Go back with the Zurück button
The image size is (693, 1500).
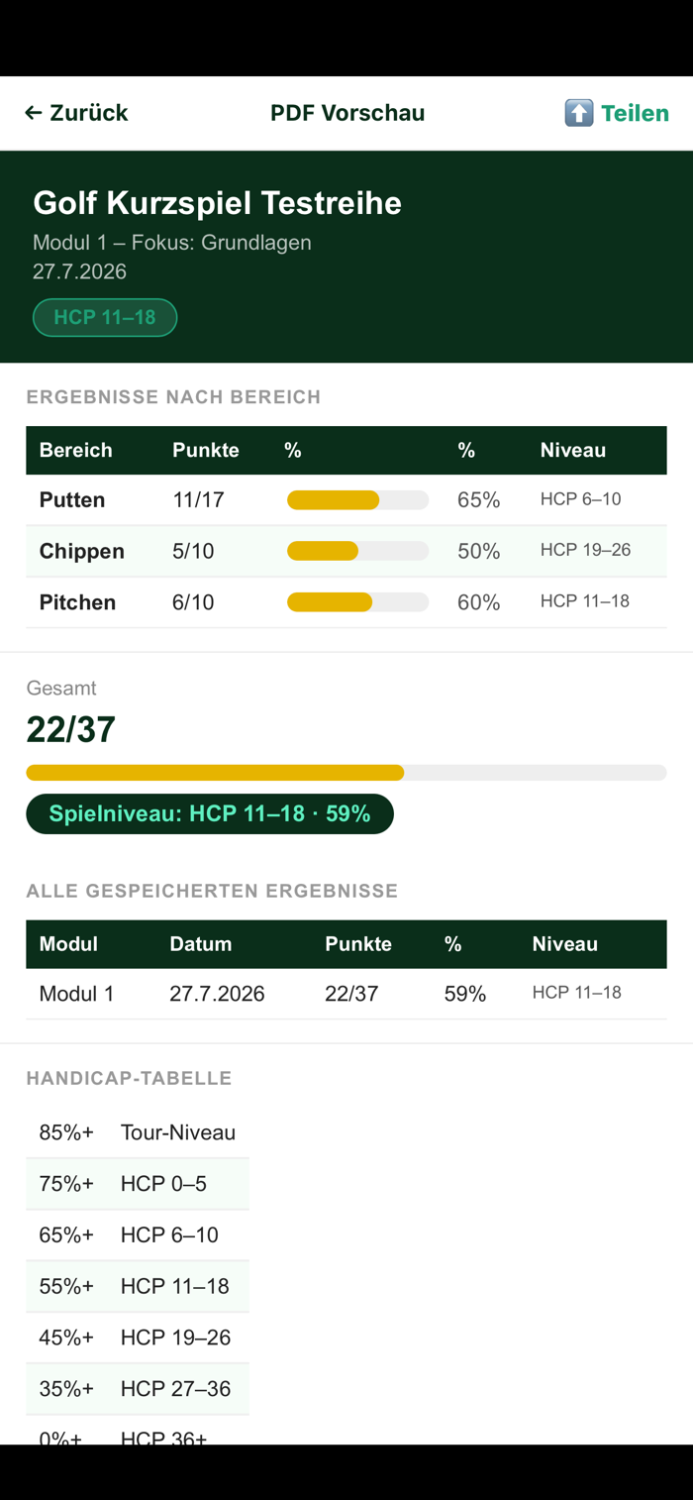(x=76, y=113)
